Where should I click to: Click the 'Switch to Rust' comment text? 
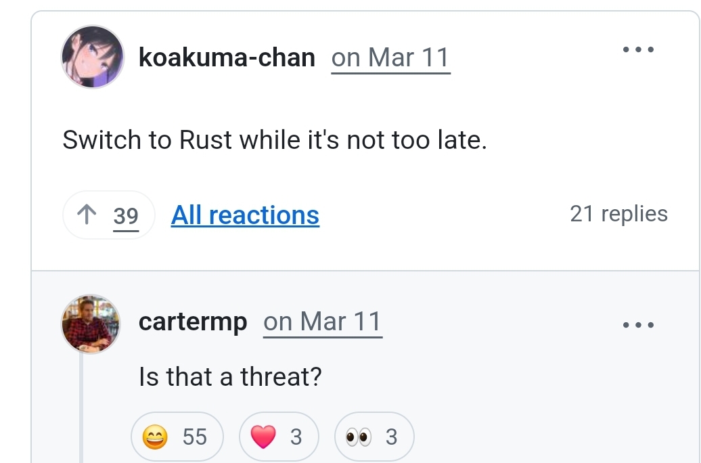[x=275, y=140]
